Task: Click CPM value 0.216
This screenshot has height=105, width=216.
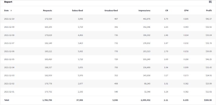Action: click(186, 59)
